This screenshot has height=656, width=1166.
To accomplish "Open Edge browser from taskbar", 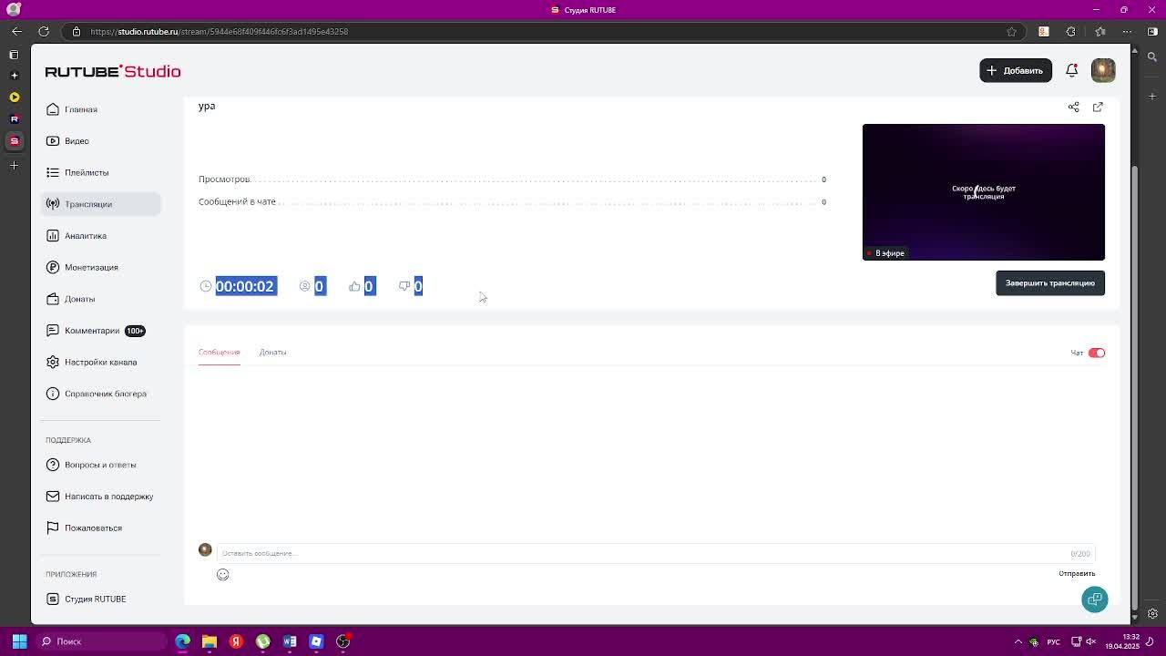I will (183, 641).
